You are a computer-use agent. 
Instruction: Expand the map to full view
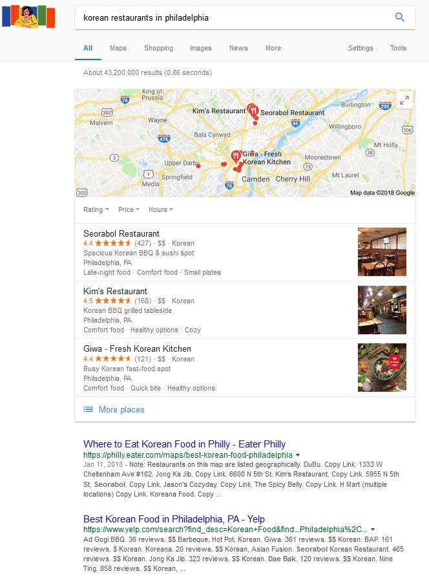pyautogui.click(x=404, y=100)
